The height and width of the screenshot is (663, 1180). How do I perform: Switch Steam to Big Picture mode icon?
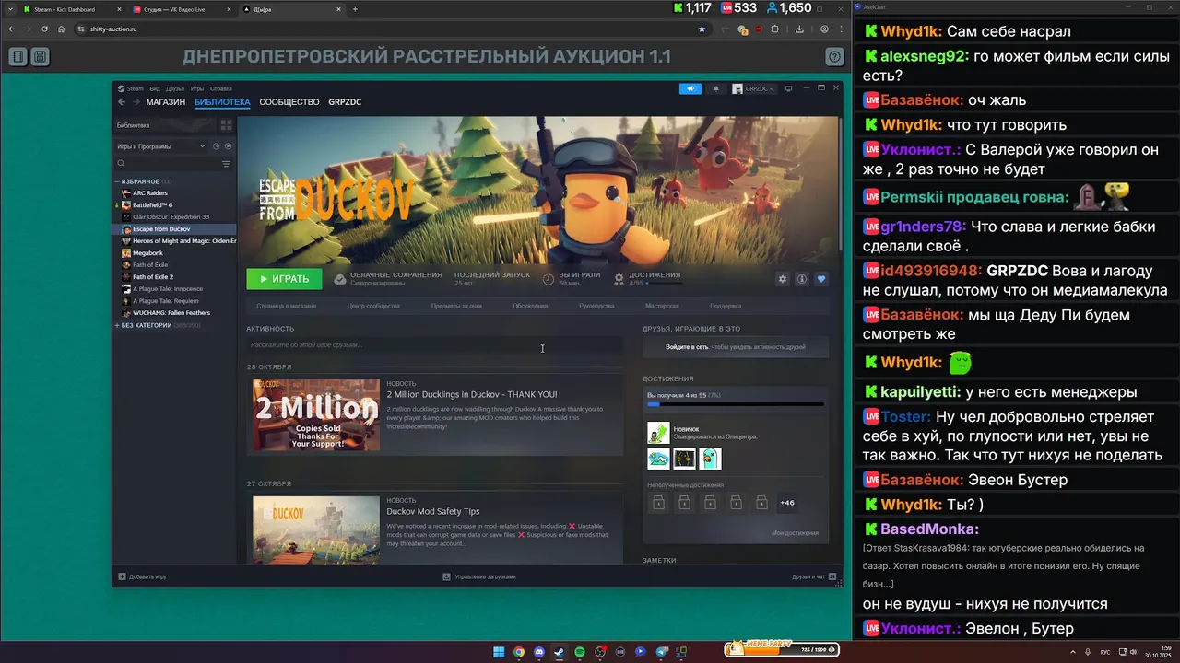[x=790, y=88]
